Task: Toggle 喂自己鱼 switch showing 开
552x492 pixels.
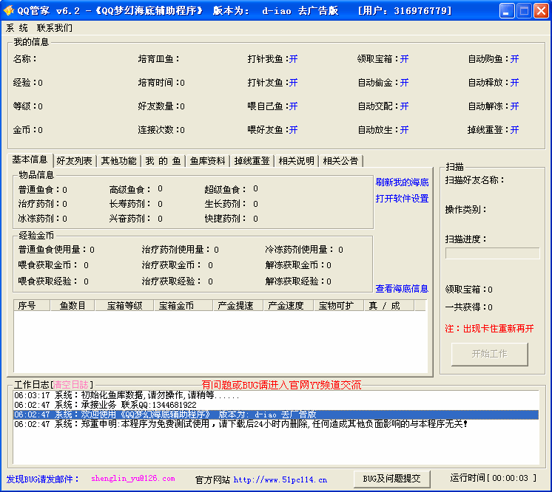Action: coord(294,106)
